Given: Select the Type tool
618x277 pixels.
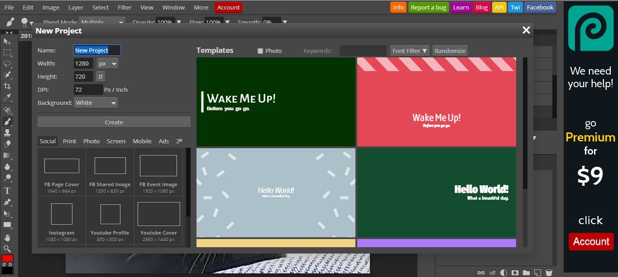Looking at the screenshot, I should [7, 191].
